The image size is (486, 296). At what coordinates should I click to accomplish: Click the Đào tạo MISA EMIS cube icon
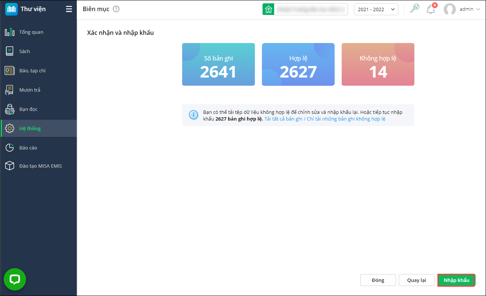click(x=10, y=166)
